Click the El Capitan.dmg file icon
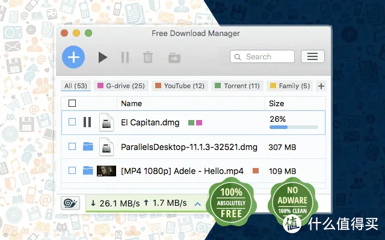385x240 pixels. [106, 122]
